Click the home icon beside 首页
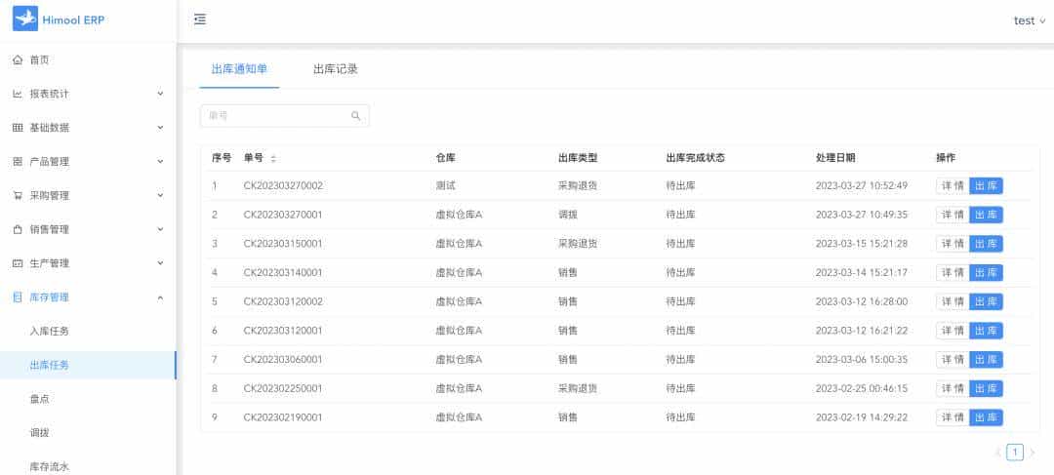1054x475 pixels. 19,59
